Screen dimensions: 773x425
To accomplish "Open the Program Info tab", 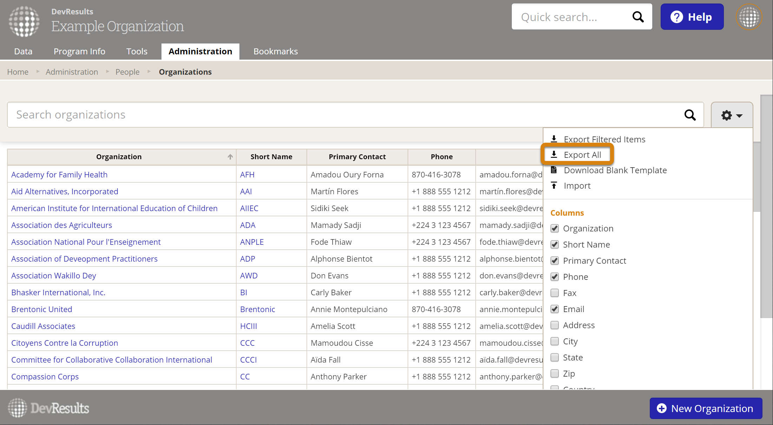I will click(79, 52).
